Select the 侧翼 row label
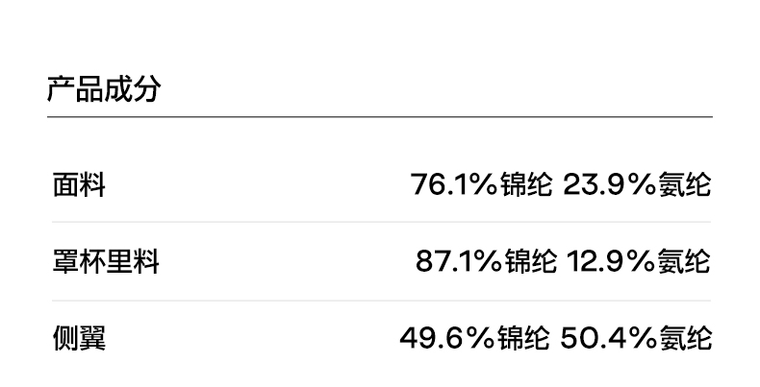The image size is (760, 387). point(79,338)
